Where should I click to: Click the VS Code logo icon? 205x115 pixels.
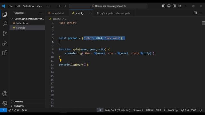[x=4, y=6]
